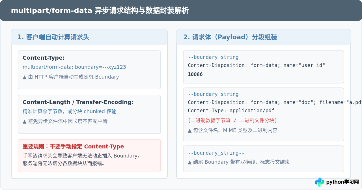Screen dimensions: 362x190
Task: Click note 由 HTTP 客户端自动生成随机 Boundary
Action: tap(71, 77)
